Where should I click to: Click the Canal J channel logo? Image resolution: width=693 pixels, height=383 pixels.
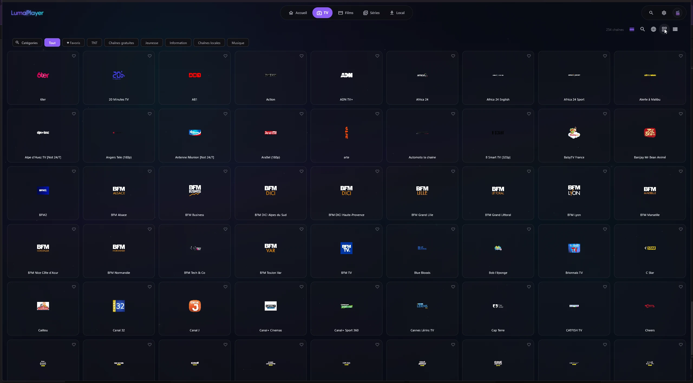coord(195,306)
